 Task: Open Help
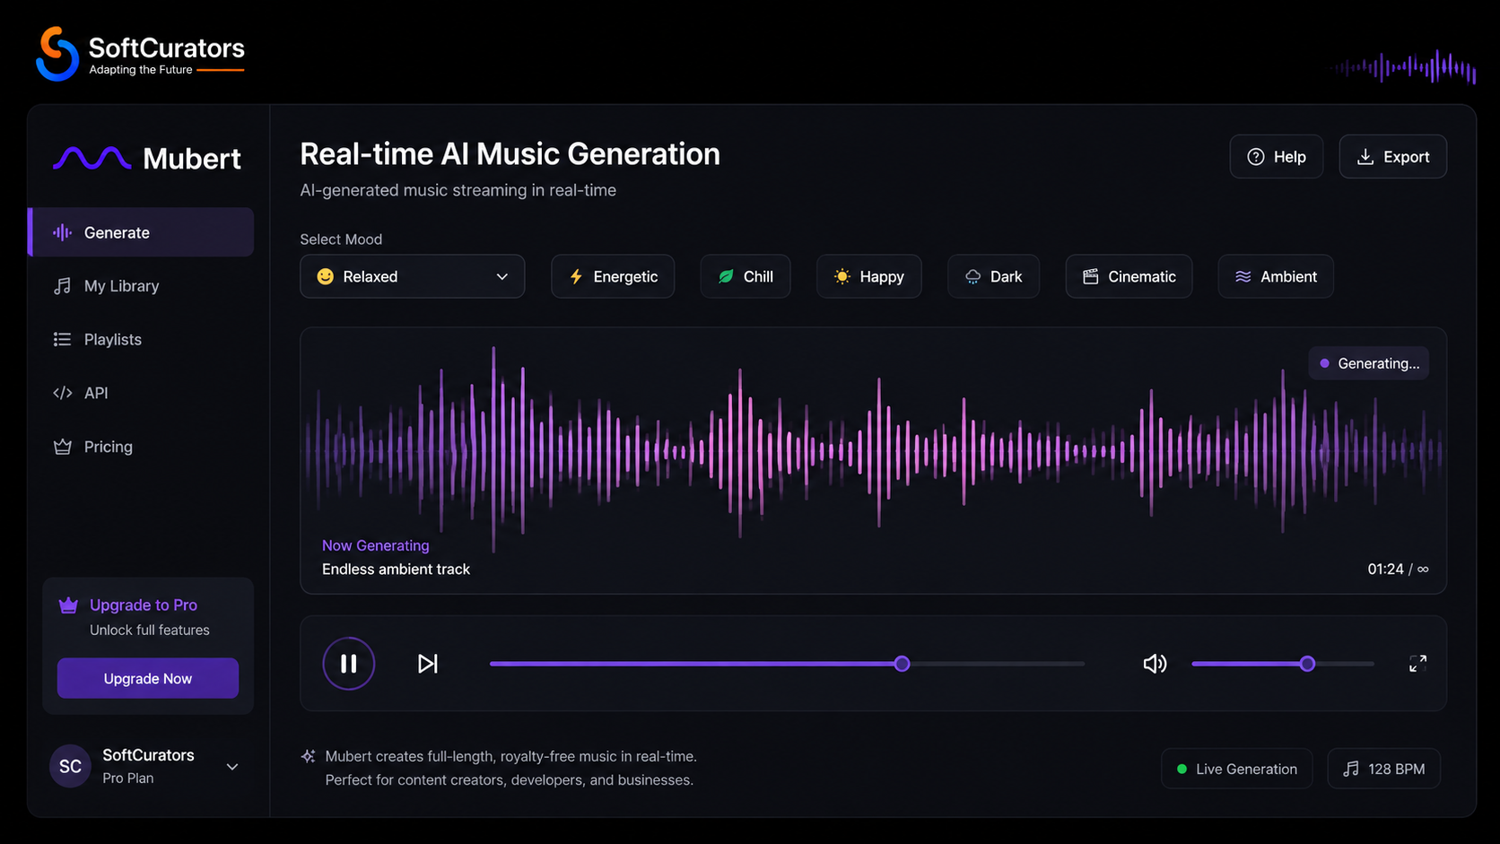(1277, 157)
